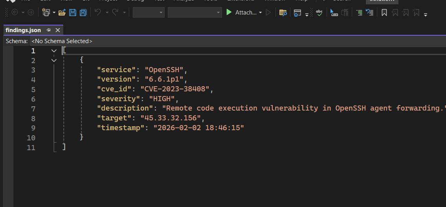
Task: Click the "OpenSSH" value text
Action: pos(164,70)
